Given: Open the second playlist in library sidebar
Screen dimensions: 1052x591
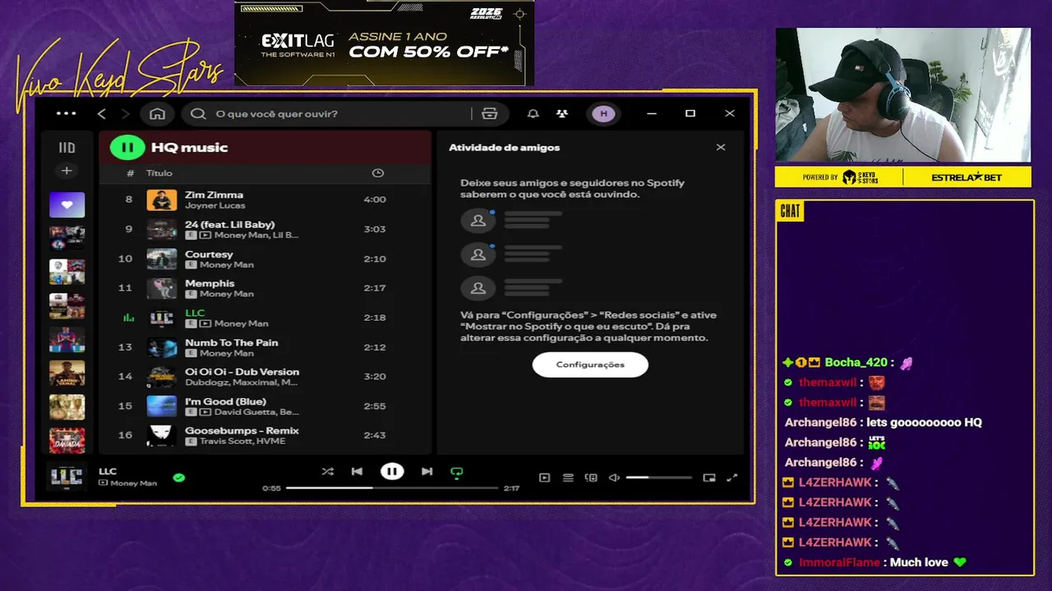Looking at the screenshot, I should pos(67,238).
